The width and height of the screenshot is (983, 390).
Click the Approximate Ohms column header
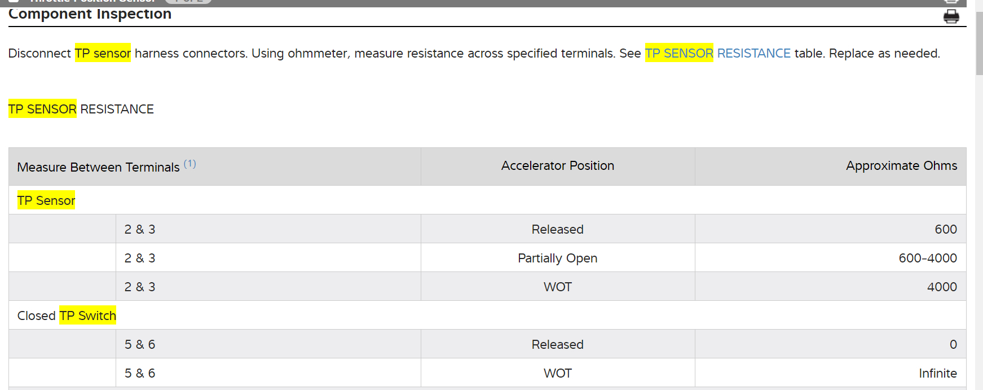tap(901, 166)
